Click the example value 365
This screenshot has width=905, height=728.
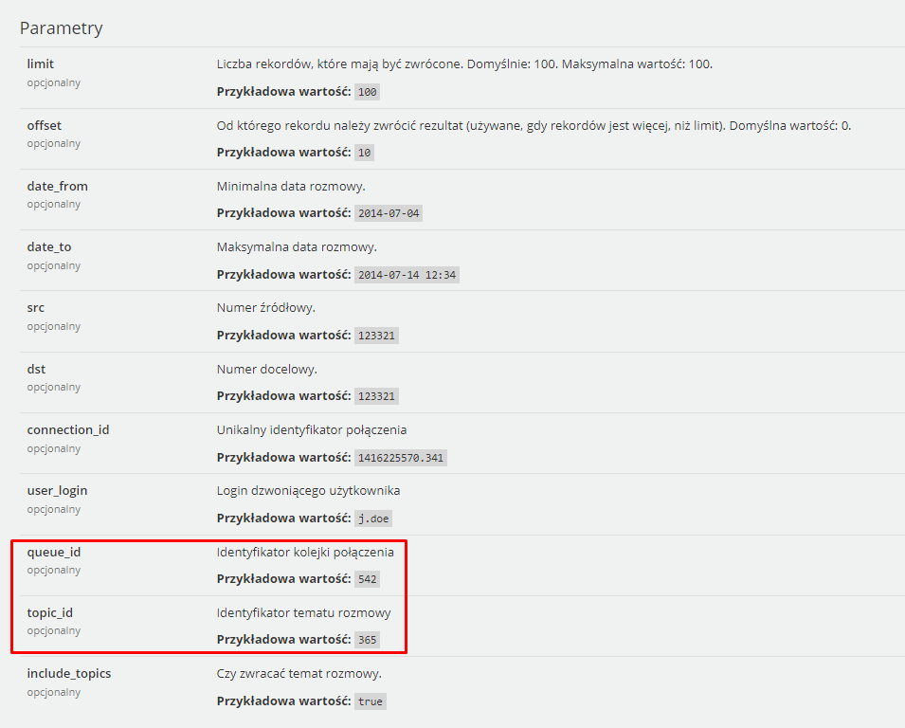[x=367, y=640]
